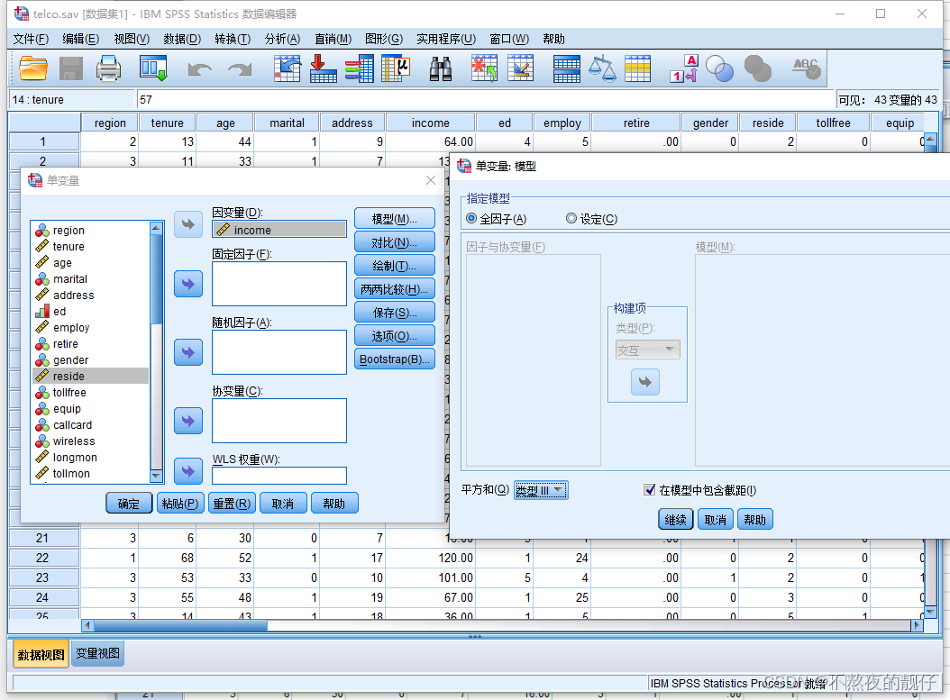Insert cases toolbar icon
Image resolution: width=950 pixels, height=700 pixels.
[484, 68]
